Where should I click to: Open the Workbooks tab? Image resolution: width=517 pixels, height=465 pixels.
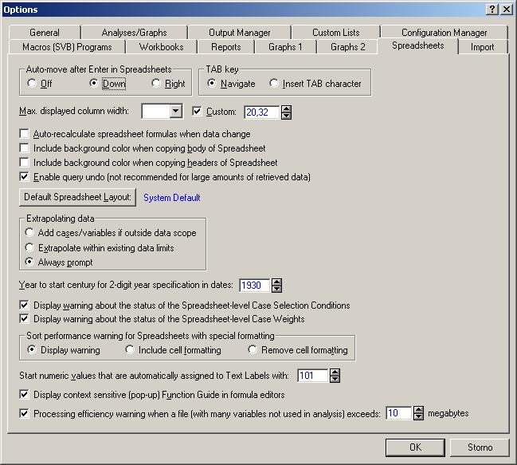[161, 47]
